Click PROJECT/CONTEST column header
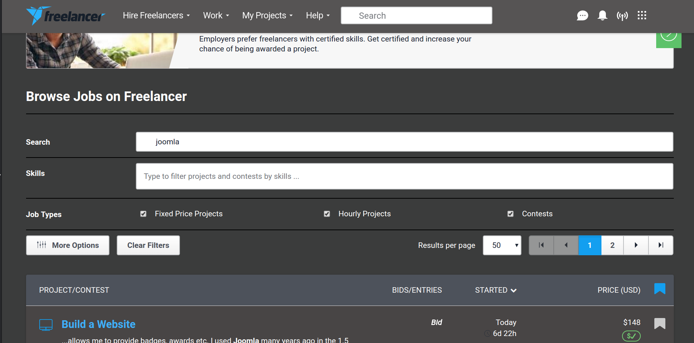The image size is (694, 343). pyautogui.click(x=74, y=290)
